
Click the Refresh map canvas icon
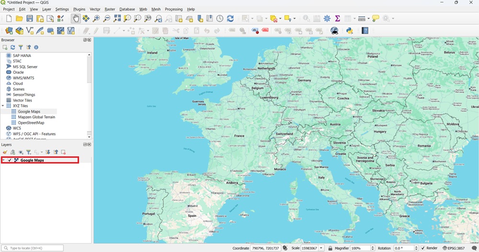click(230, 18)
